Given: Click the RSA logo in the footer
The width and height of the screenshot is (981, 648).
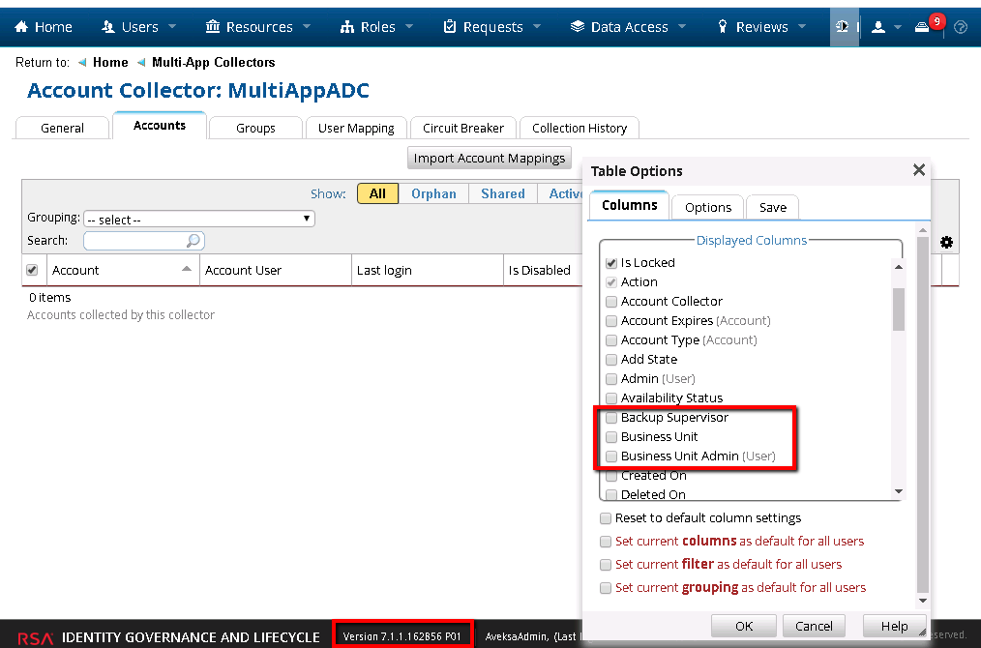Looking at the screenshot, I should pyautogui.click(x=34, y=636).
